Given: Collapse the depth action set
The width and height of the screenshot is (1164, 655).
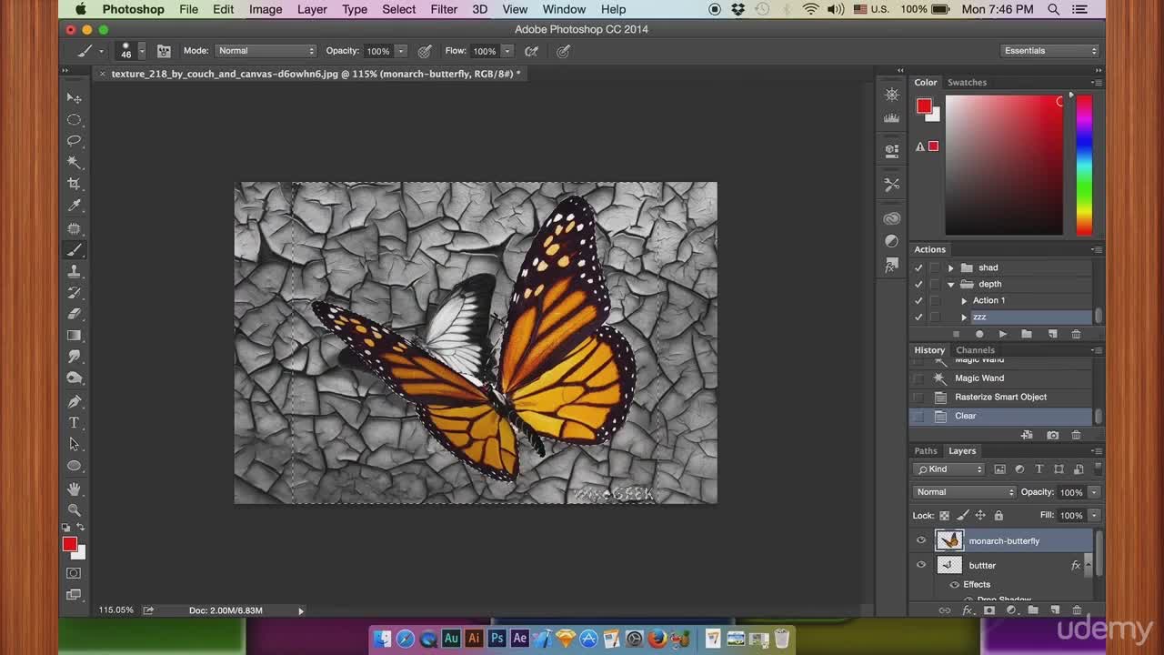Looking at the screenshot, I should pos(951,284).
